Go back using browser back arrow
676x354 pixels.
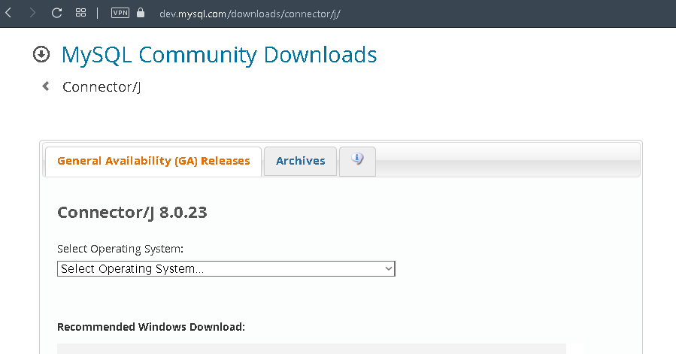(x=8, y=13)
